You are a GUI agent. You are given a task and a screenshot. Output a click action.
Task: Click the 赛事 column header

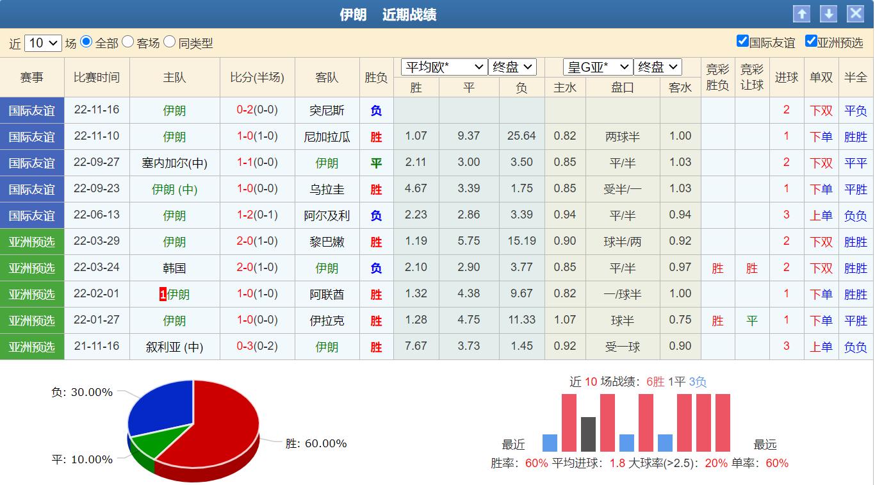[32, 78]
